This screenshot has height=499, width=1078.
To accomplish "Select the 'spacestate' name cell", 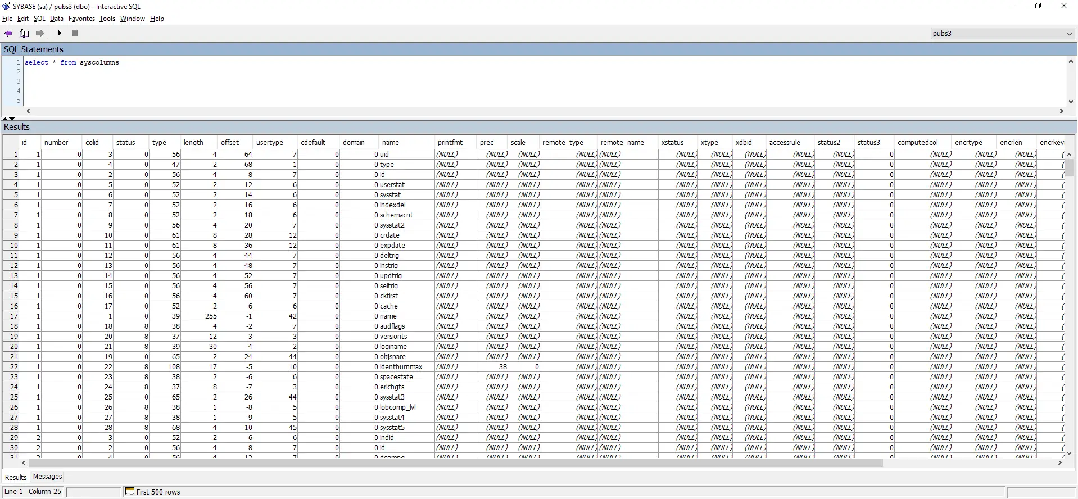I will pyautogui.click(x=407, y=377).
